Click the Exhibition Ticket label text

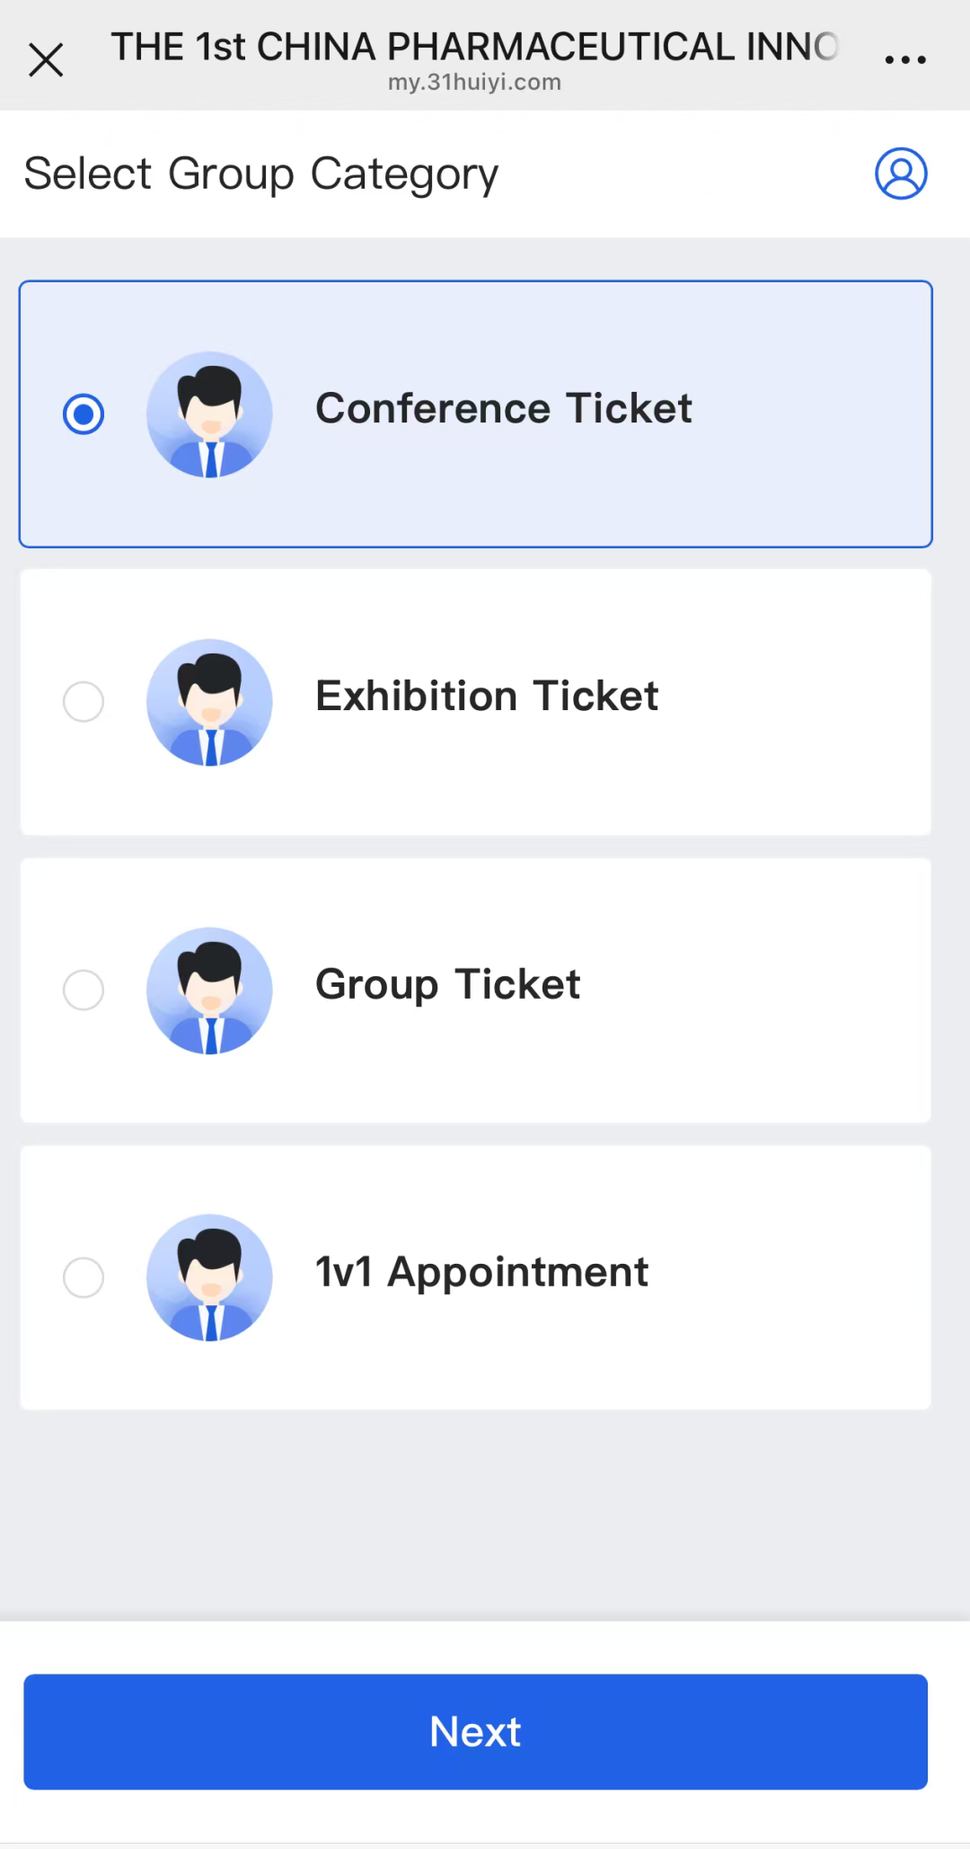pos(487,697)
